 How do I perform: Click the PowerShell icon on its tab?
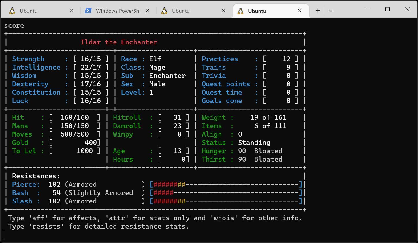[88, 11]
